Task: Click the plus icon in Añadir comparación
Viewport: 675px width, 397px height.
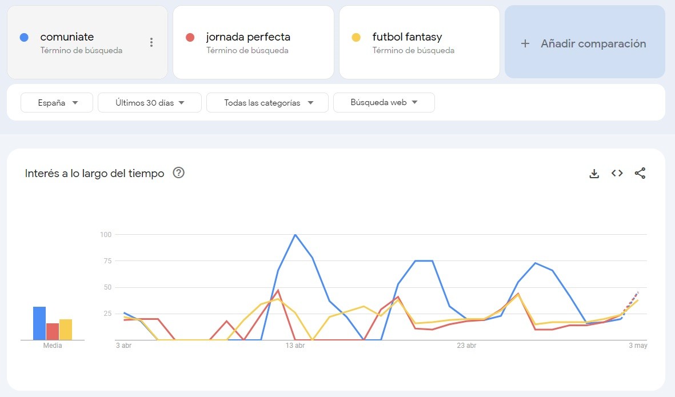Action: 525,43
